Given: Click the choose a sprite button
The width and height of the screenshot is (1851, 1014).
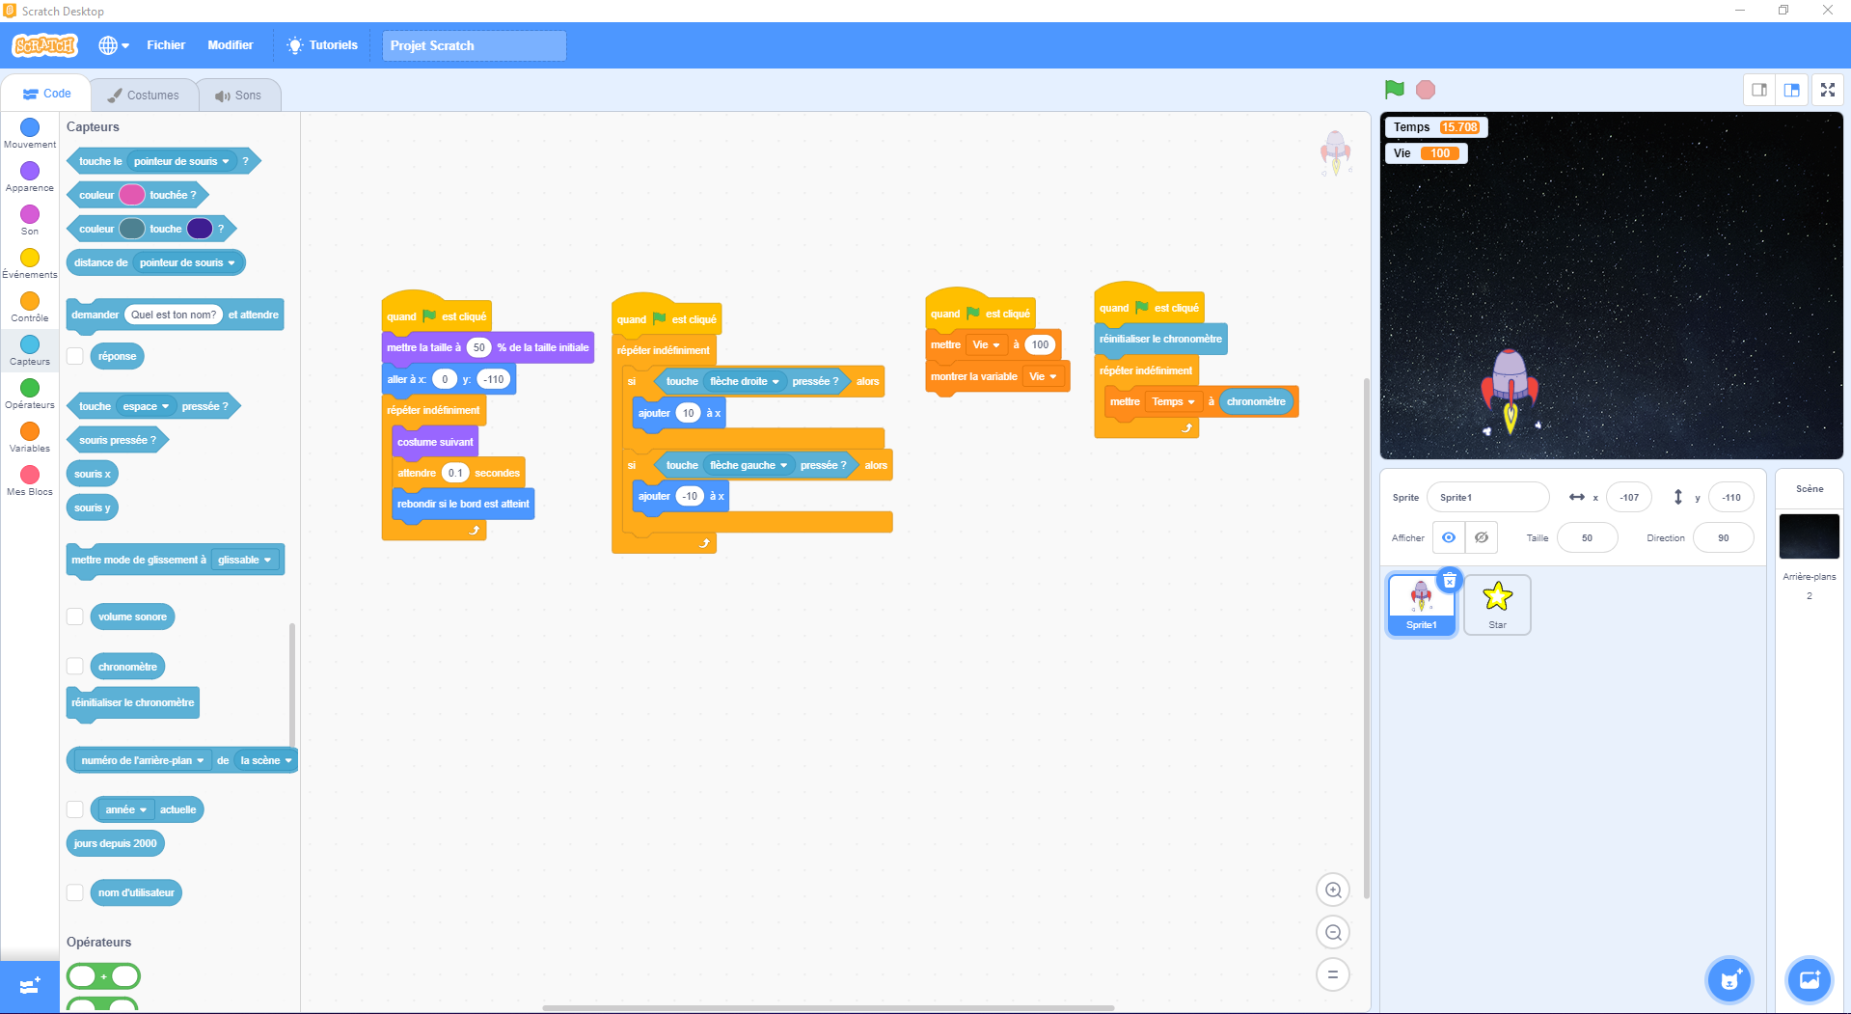Looking at the screenshot, I should pyautogui.click(x=1729, y=981).
